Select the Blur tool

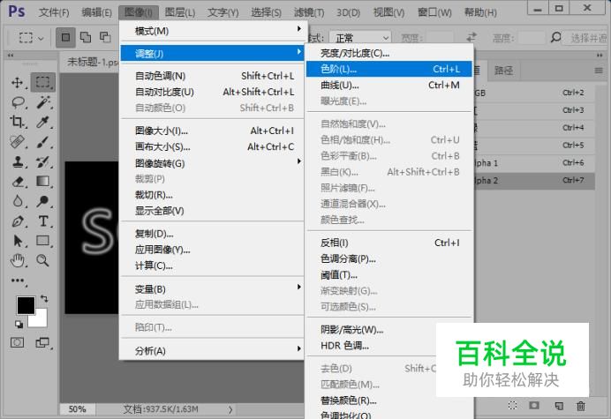pyautogui.click(x=18, y=201)
